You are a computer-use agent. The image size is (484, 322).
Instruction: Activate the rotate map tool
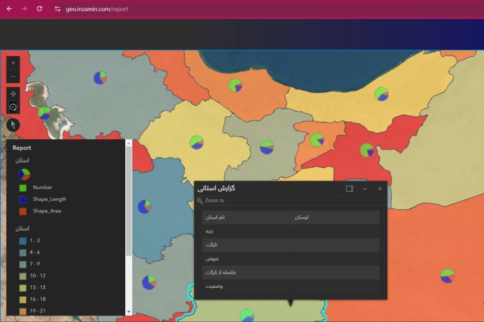pyautogui.click(x=13, y=106)
